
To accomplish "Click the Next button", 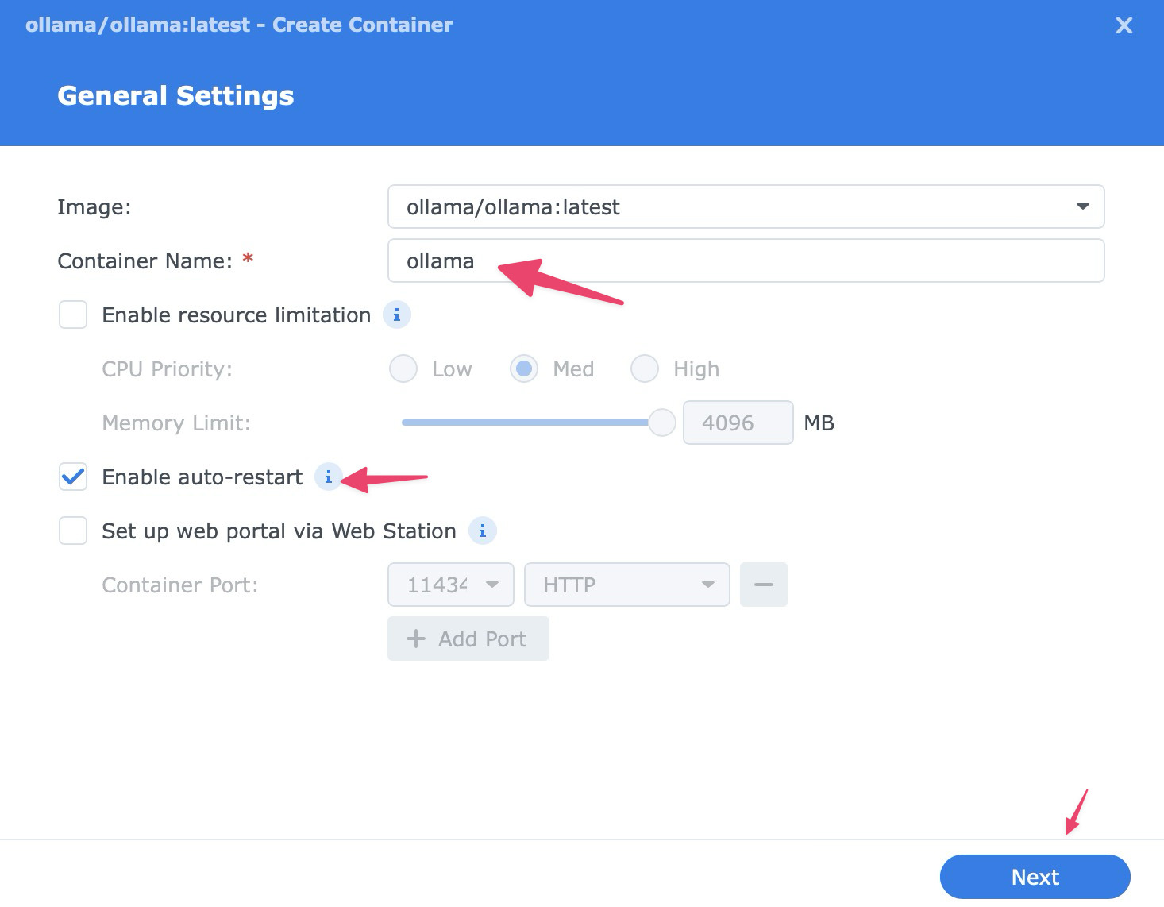I will 1035,877.
